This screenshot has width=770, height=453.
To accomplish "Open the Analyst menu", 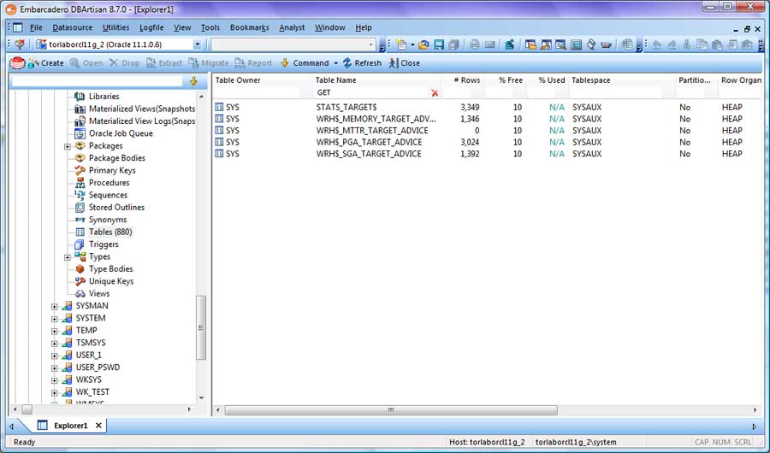I will pos(292,27).
